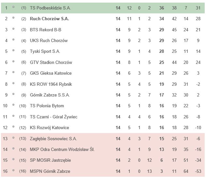Open the bold Ruch Chorzów S.A. team name
206x179 pixels.
50,19
